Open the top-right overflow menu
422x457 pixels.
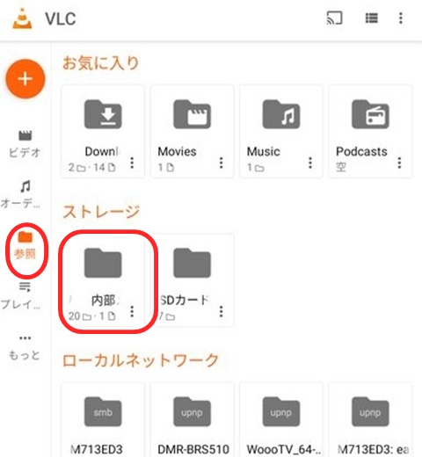(401, 18)
